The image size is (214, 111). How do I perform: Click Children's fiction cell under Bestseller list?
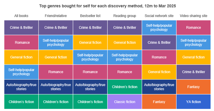pyautogui.click(x=90, y=102)
